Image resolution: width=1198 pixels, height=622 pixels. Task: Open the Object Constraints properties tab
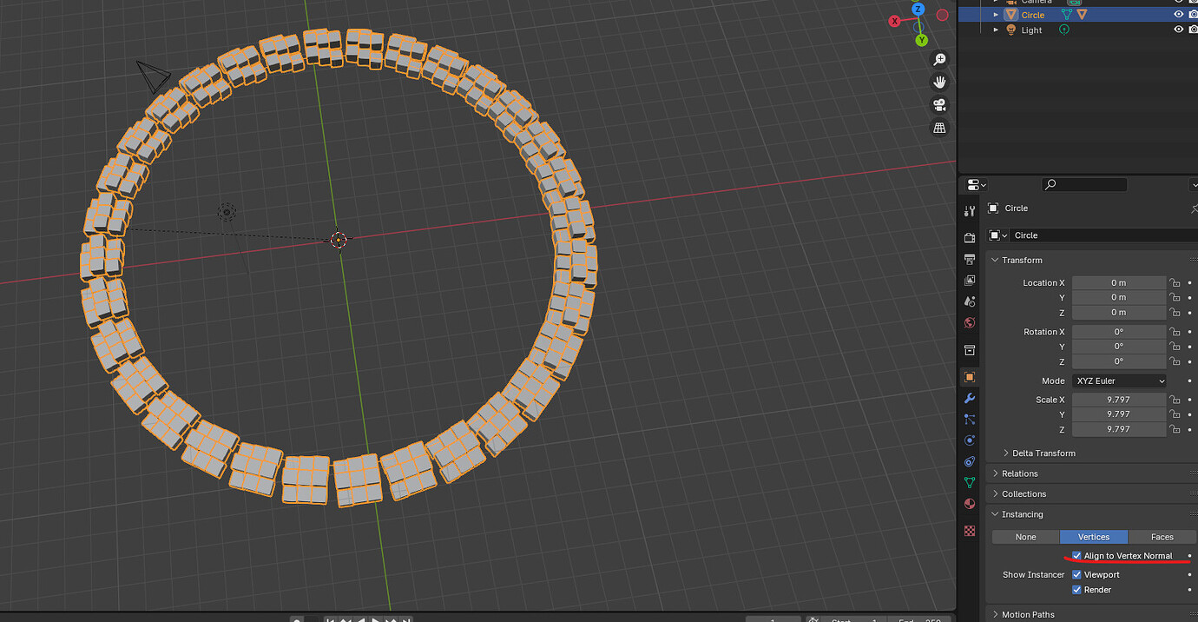coord(970,461)
